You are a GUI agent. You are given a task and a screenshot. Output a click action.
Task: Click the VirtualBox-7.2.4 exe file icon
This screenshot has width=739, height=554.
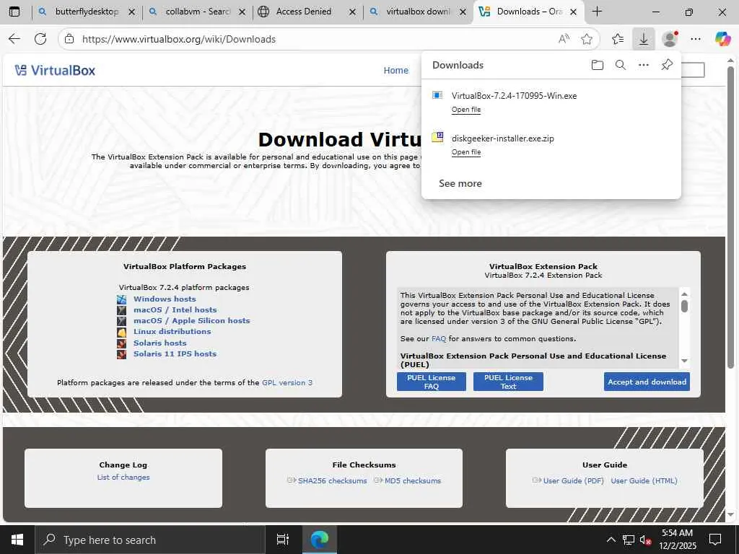click(x=437, y=95)
